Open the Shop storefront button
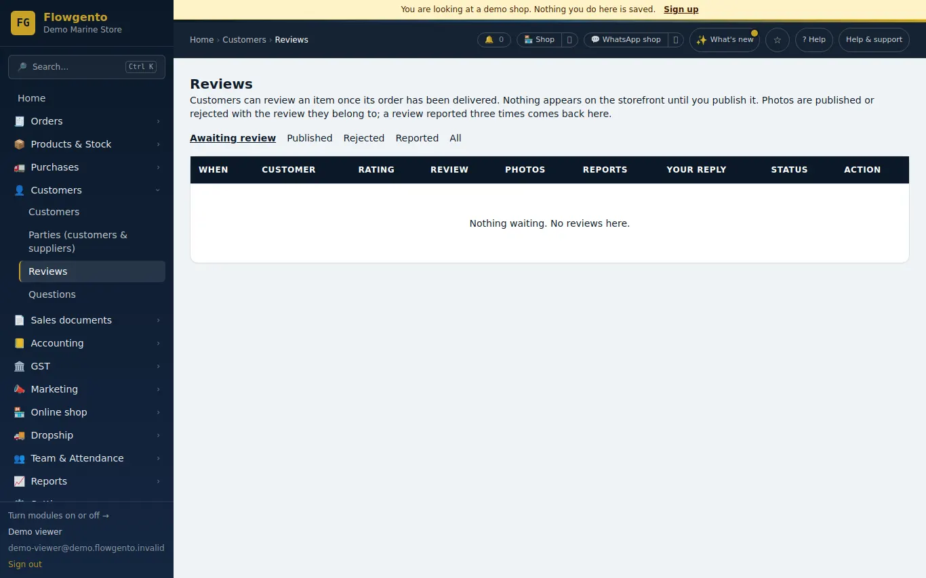This screenshot has height=578, width=926. [x=539, y=40]
